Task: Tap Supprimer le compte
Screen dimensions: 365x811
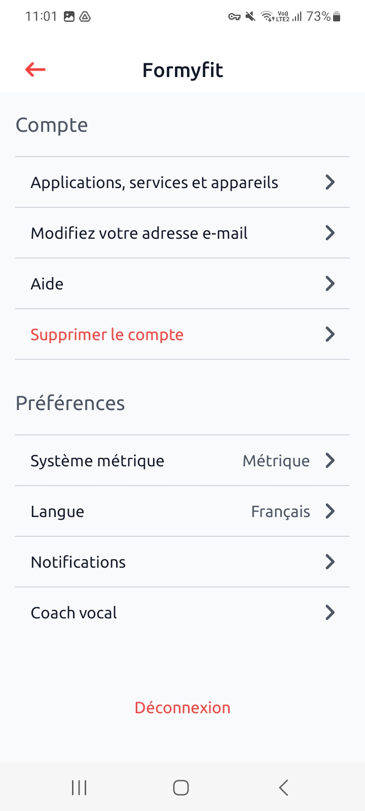Action: [x=107, y=335]
